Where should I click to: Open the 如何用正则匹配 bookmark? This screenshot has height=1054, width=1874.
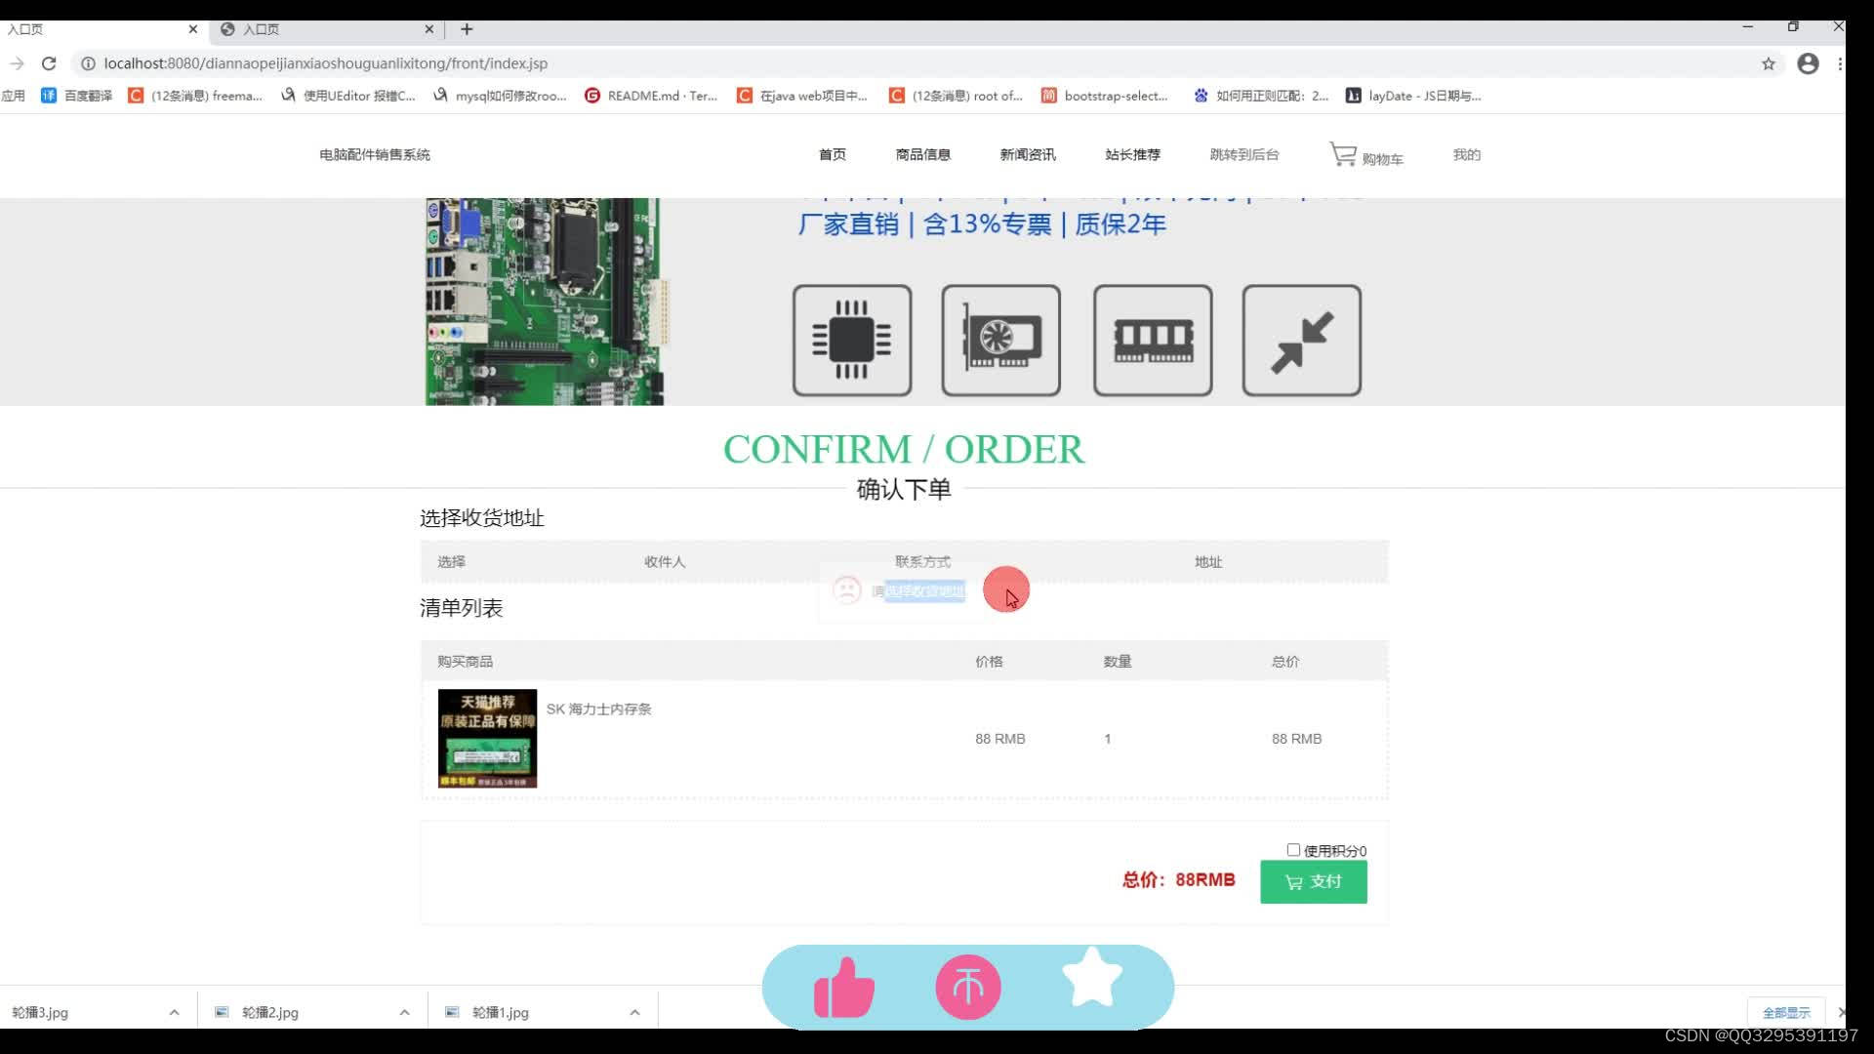point(1260,96)
